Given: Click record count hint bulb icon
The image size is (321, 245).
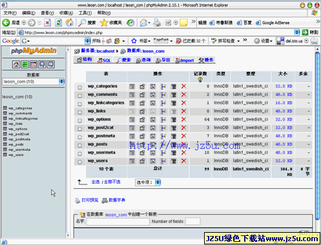Looking at the screenshot, I should tap(200, 80).
